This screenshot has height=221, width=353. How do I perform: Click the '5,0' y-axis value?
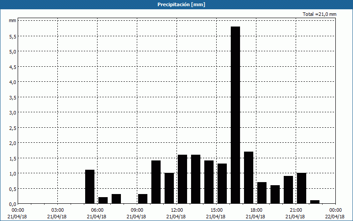pos(13,51)
